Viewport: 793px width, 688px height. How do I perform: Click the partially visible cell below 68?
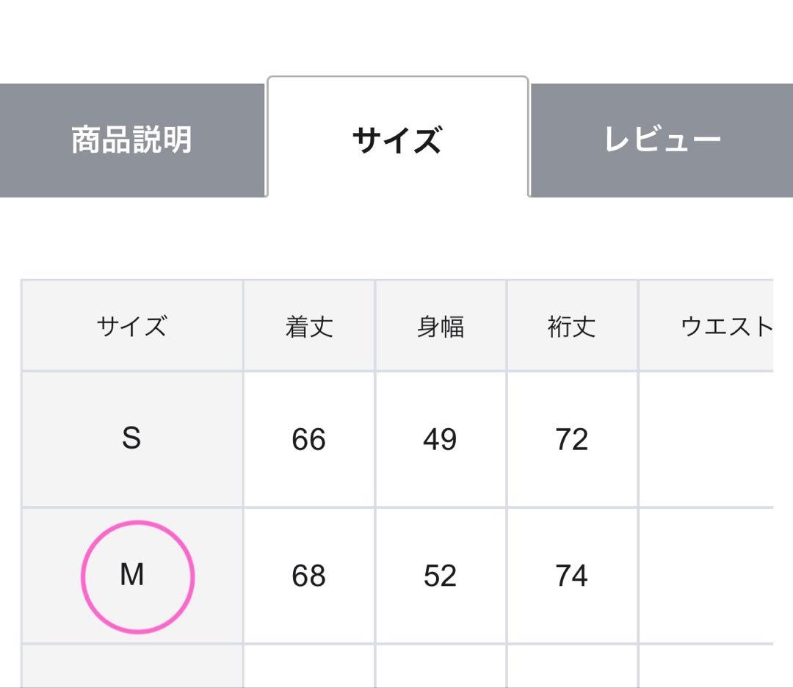[x=309, y=667]
